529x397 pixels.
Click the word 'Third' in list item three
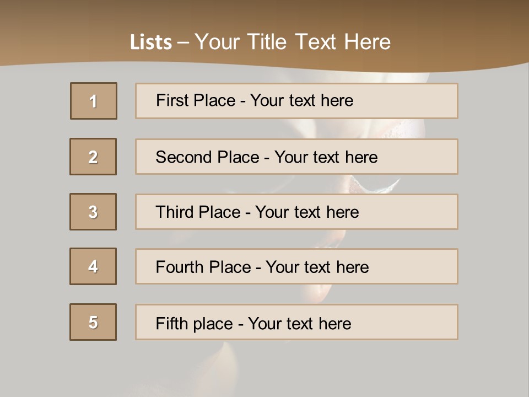(x=174, y=212)
